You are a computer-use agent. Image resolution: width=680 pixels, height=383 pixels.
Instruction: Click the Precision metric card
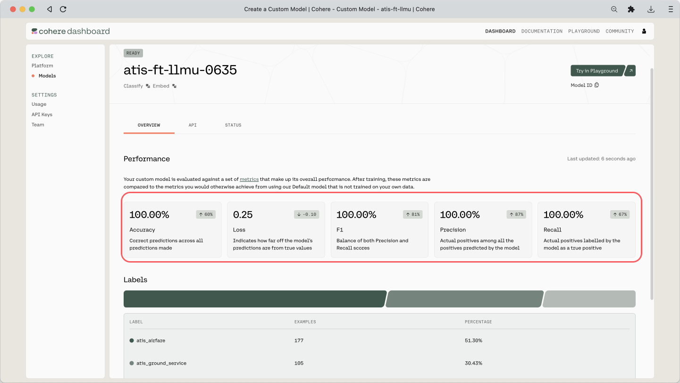[483, 230]
